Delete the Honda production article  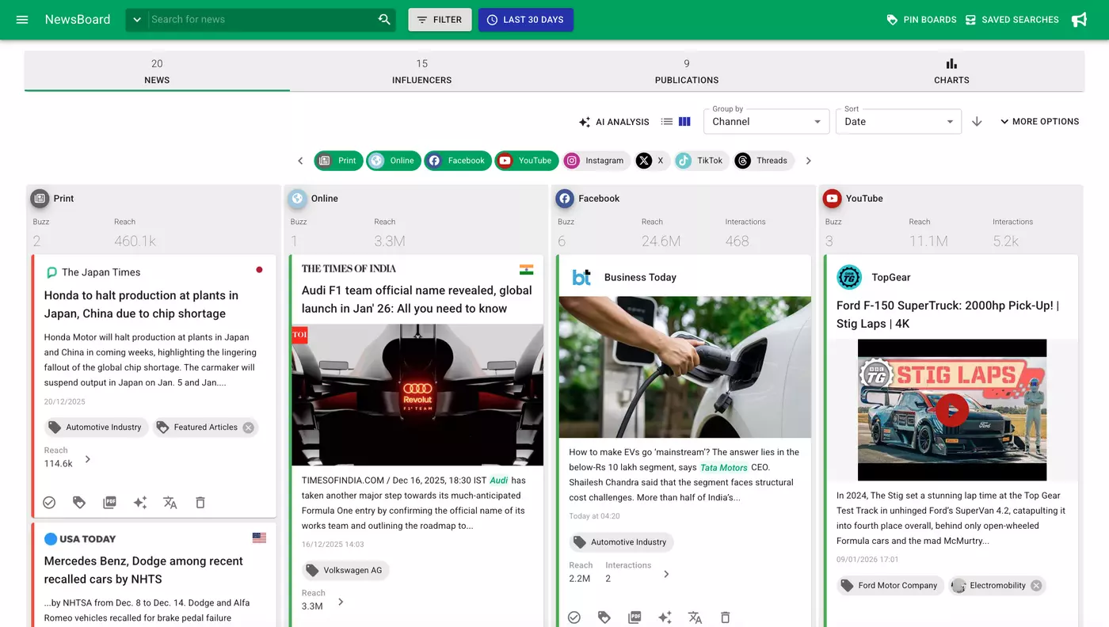[x=200, y=503]
